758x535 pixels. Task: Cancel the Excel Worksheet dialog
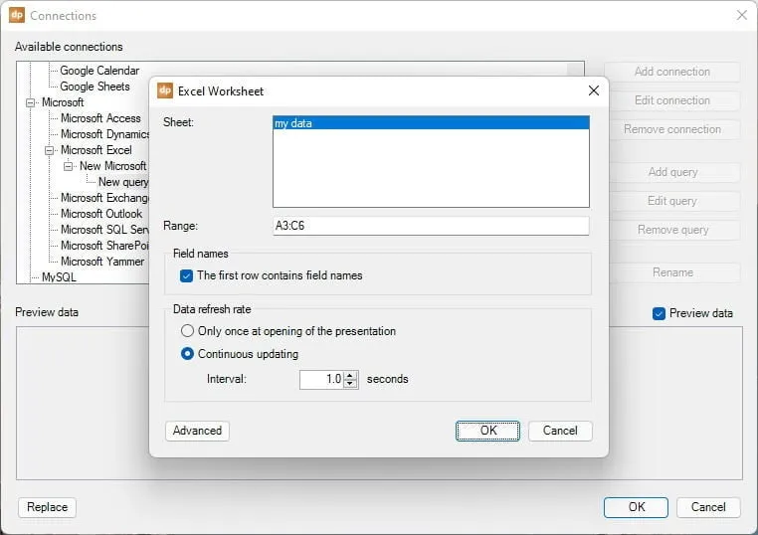[560, 431]
